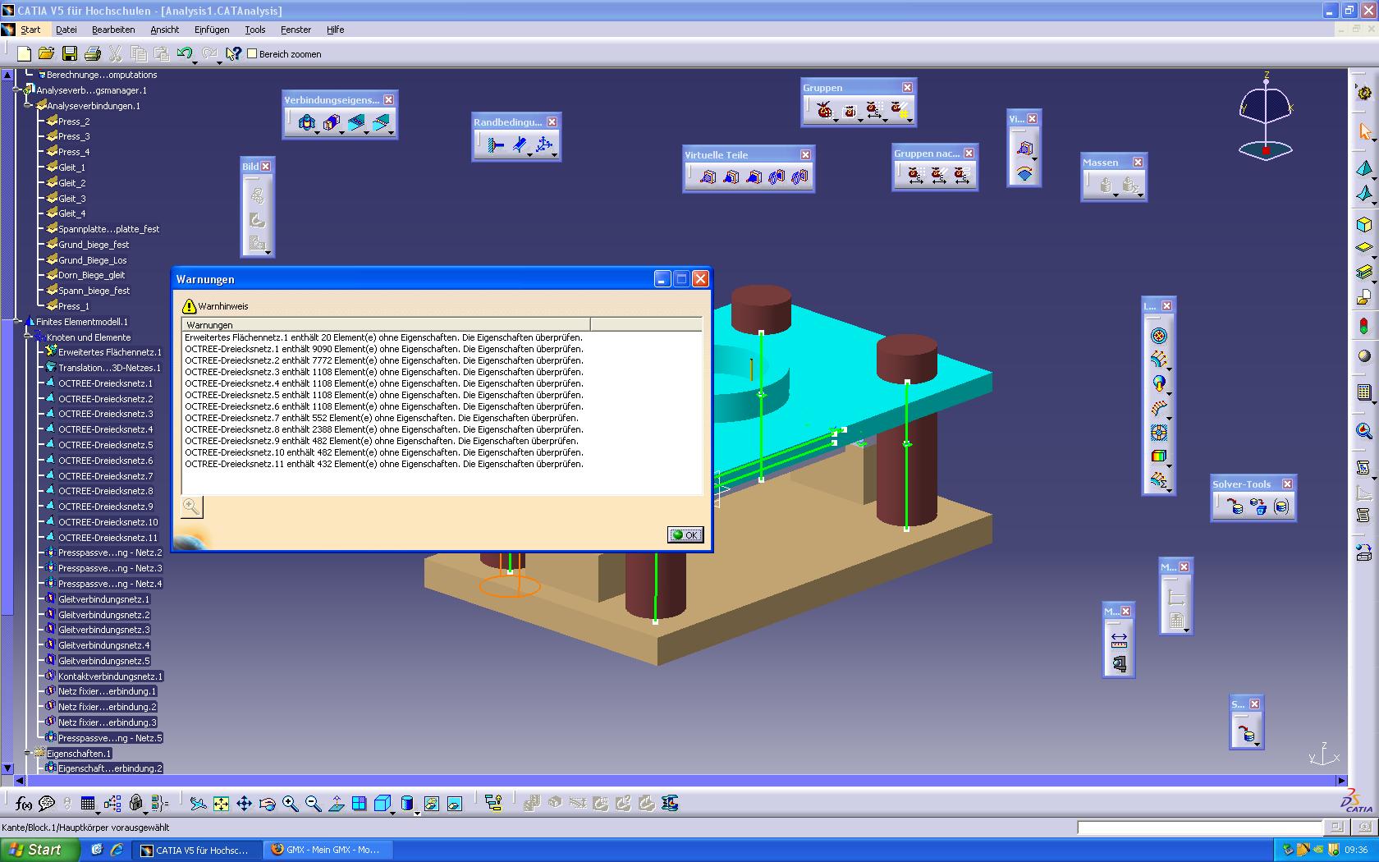1379x862 pixels.
Task: Collapse the Finites Elementmodell.1 node
Action: pos(17,322)
